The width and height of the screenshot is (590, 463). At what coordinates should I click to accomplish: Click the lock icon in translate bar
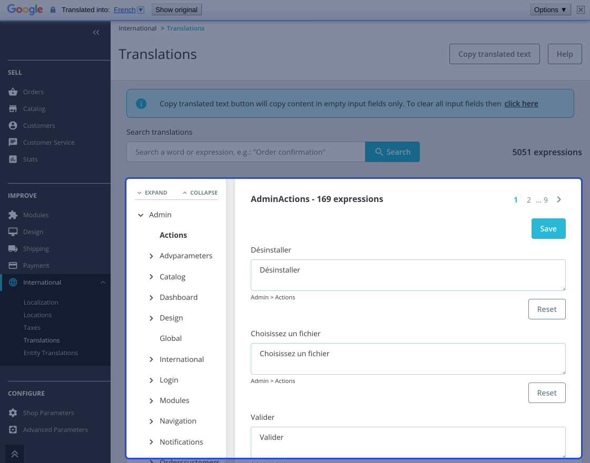[x=53, y=10]
